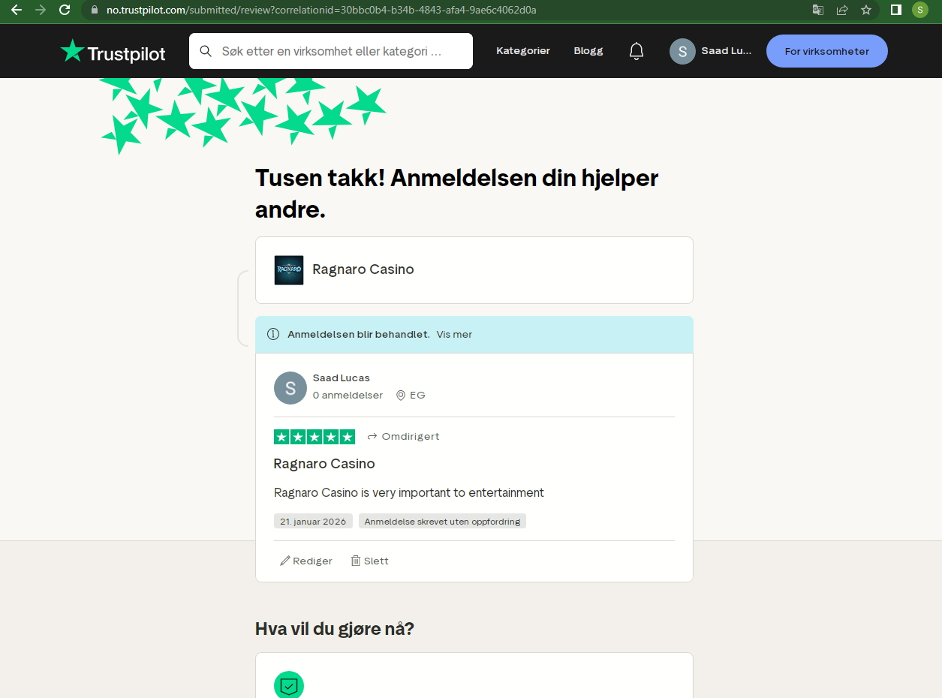942x698 pixels.
Task: Click the For virksomheter button
Action: 827,51
